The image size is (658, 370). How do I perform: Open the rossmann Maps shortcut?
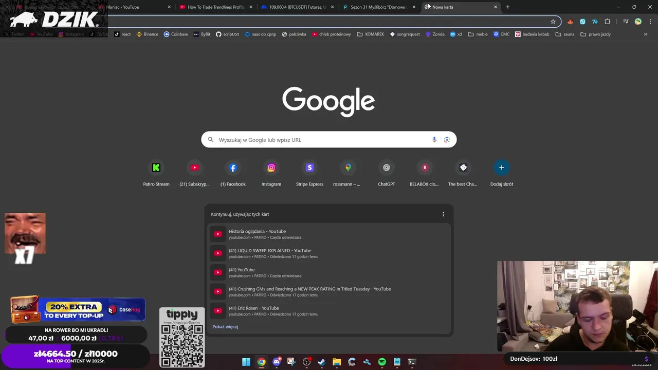348,174
